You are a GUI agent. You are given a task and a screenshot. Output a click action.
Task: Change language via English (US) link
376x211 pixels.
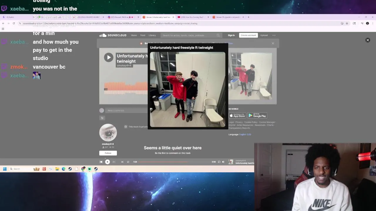(x=245, y=135)
